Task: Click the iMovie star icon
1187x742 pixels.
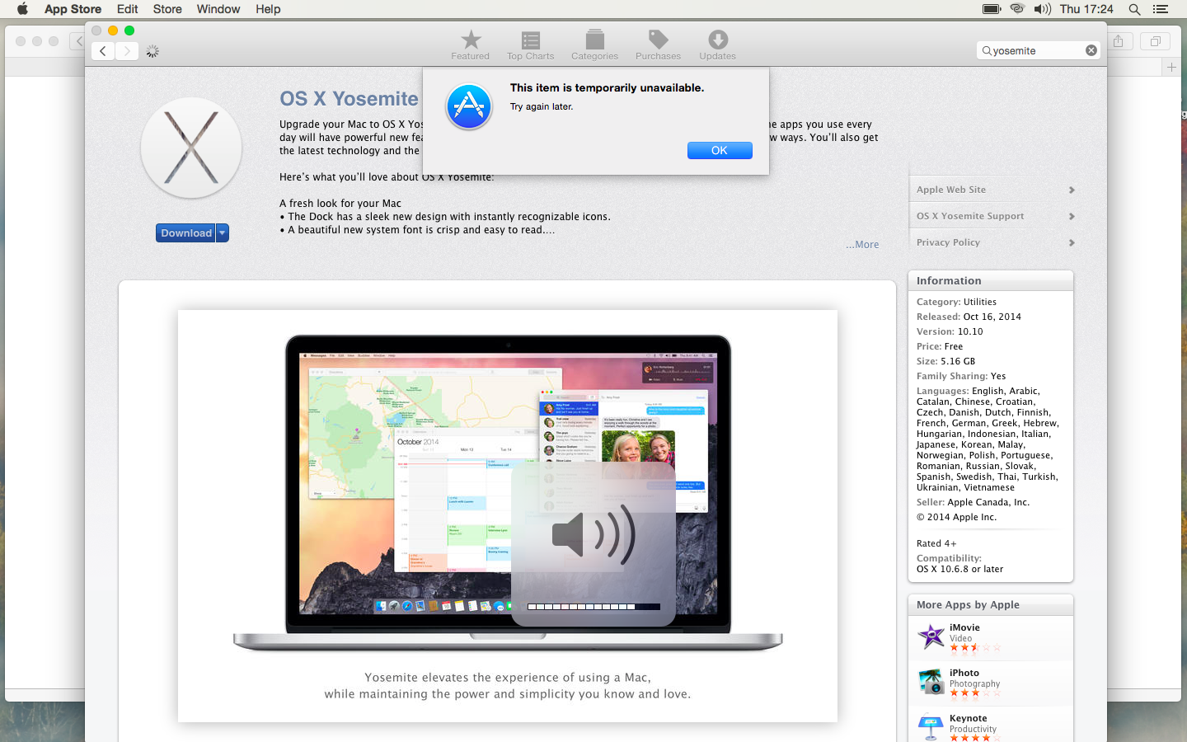Action: [x=931, y=636]
